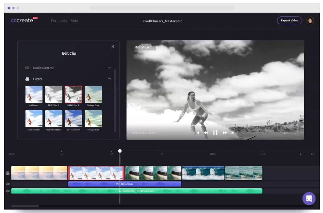Select the last teal ocean clip

pos(244,173)
